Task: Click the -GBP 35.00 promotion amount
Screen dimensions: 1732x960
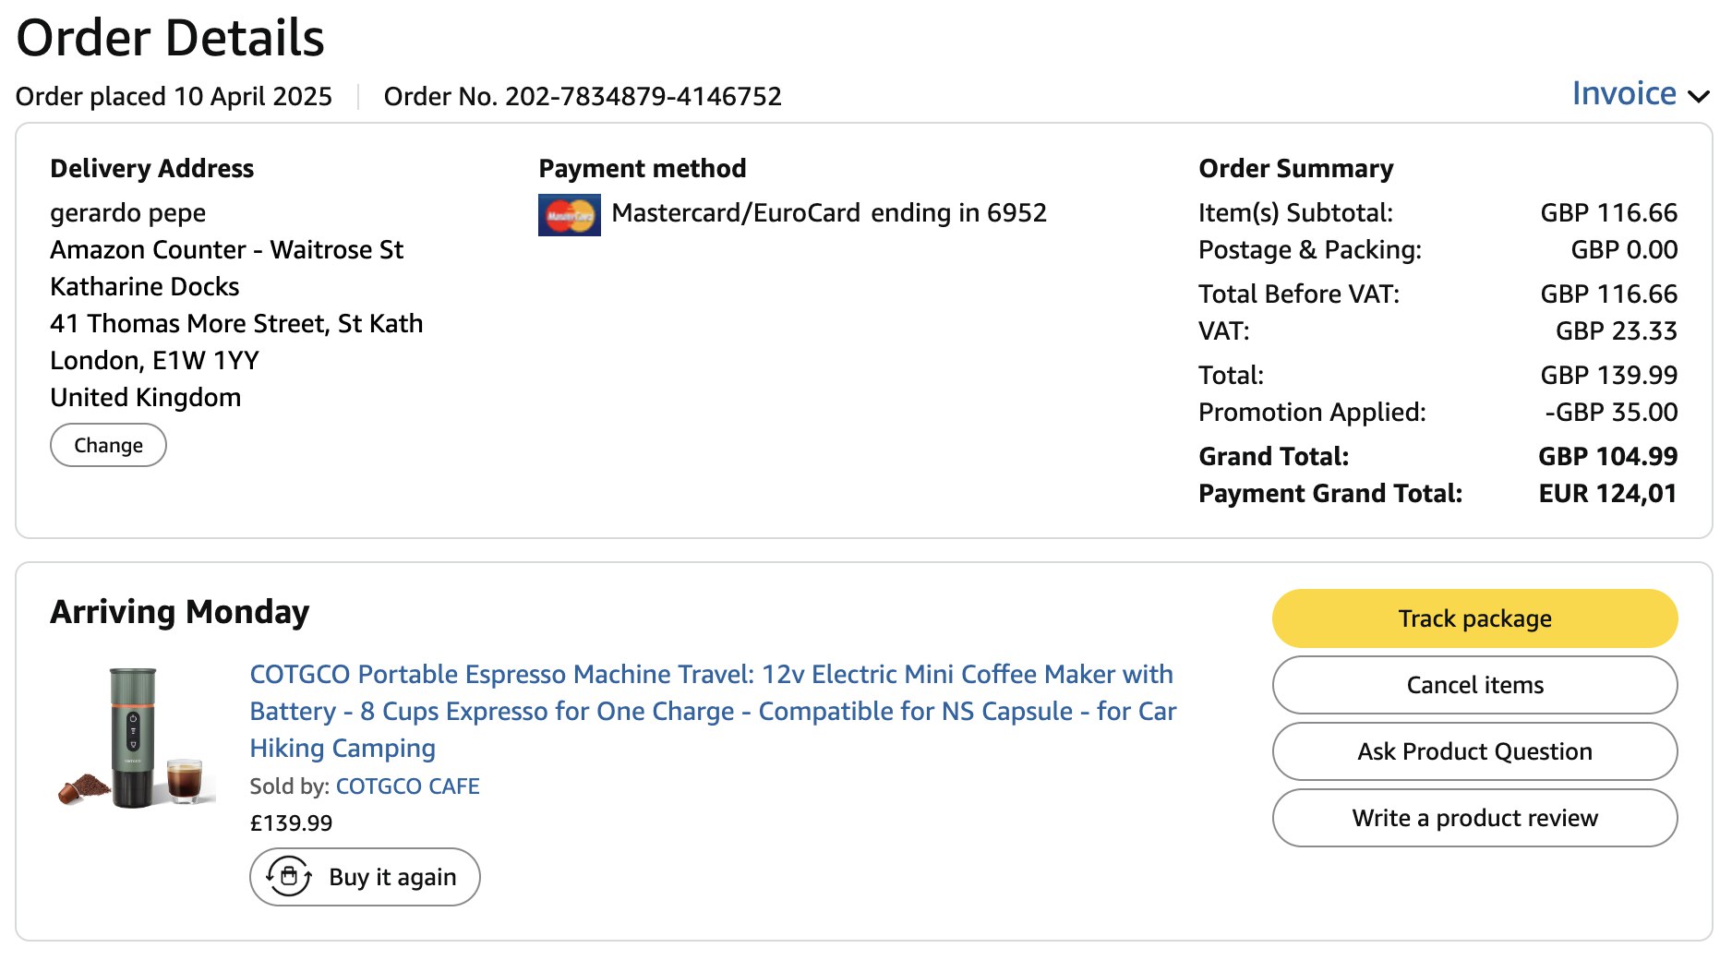Action: pos(1610,413)
